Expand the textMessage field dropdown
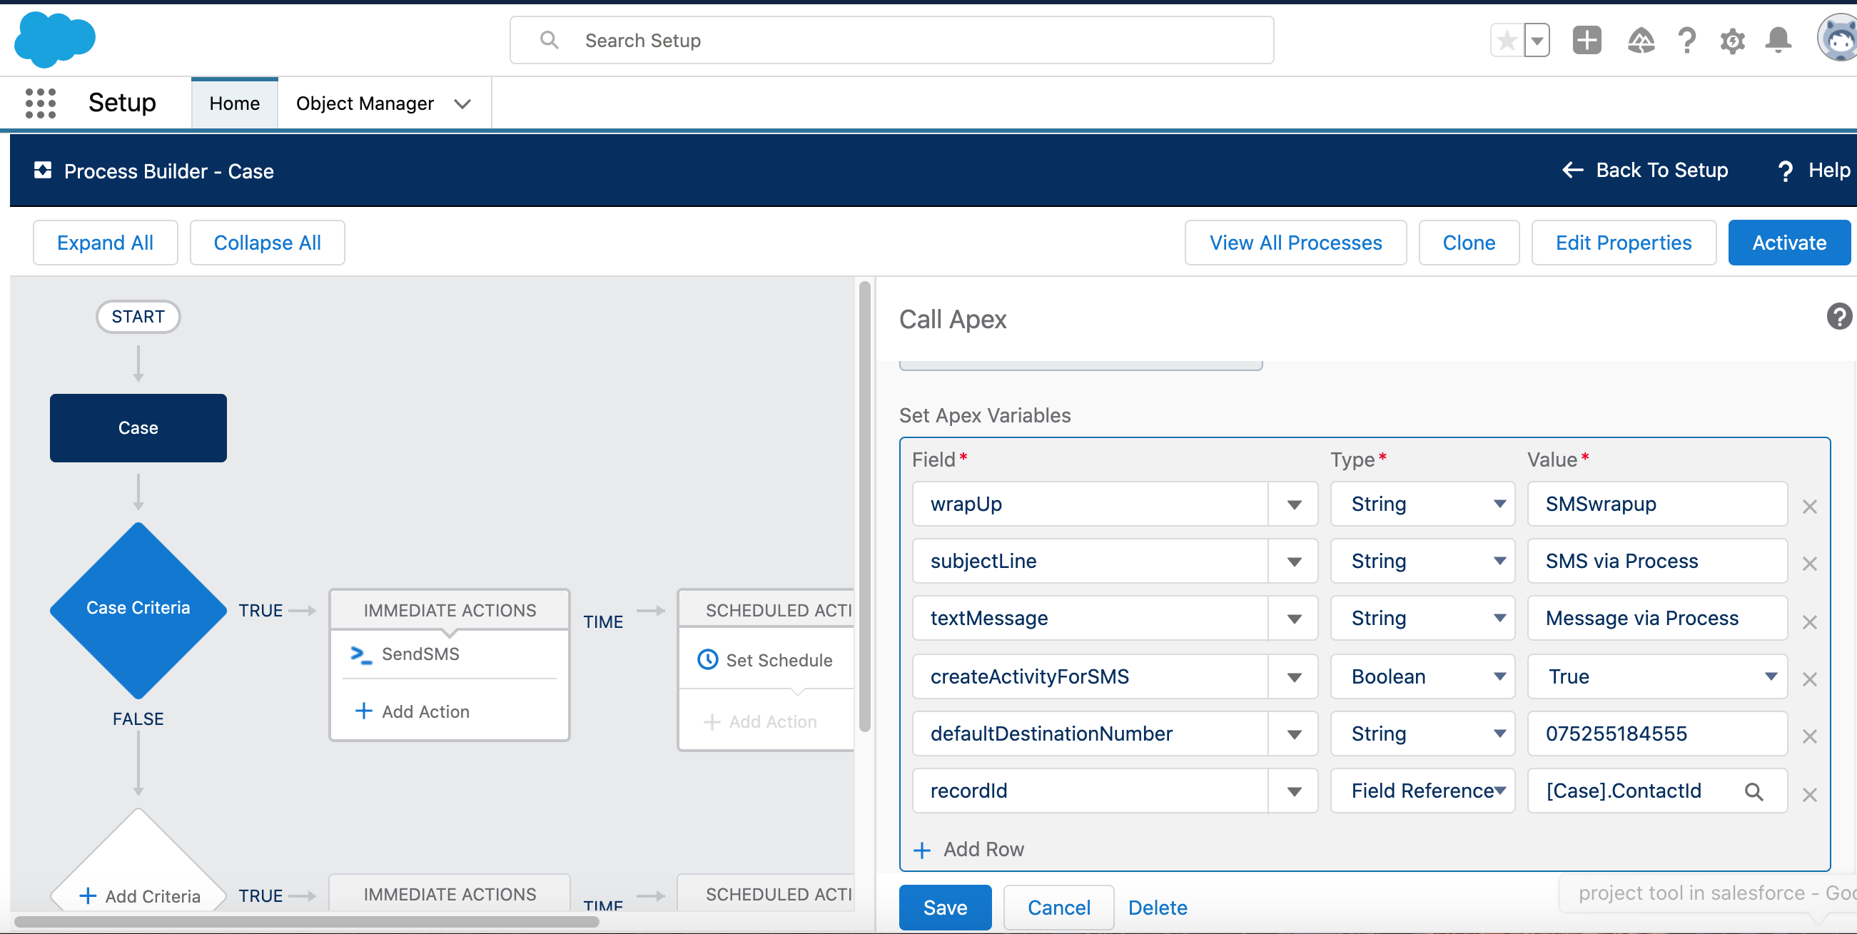1857x934 pixels. [x=1294, y=619]
